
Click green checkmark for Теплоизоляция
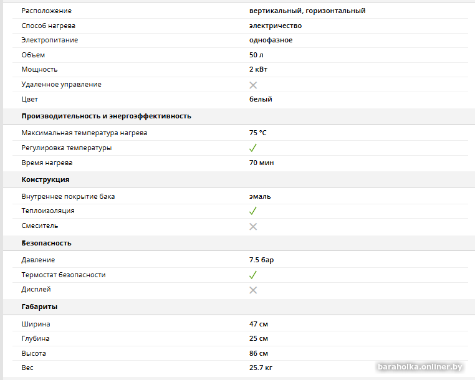coord(252,211)
